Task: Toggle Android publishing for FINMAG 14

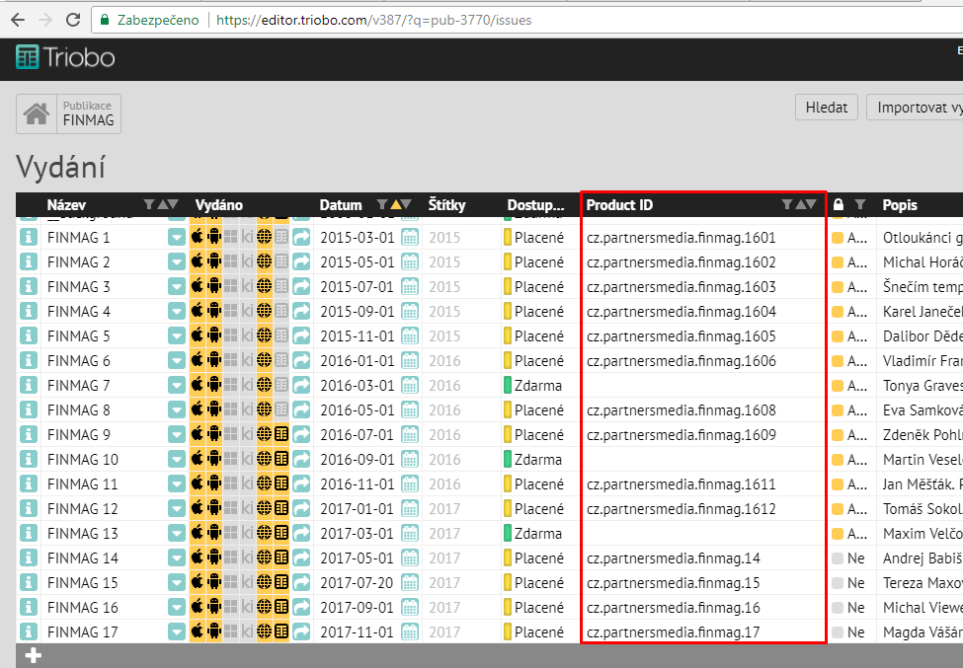Action: (213, 558)
